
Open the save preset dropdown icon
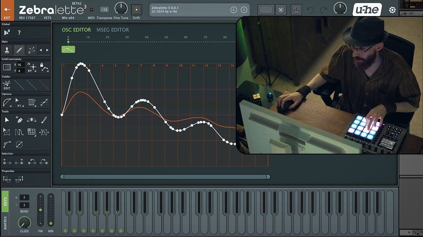click(x=281, y=10)
